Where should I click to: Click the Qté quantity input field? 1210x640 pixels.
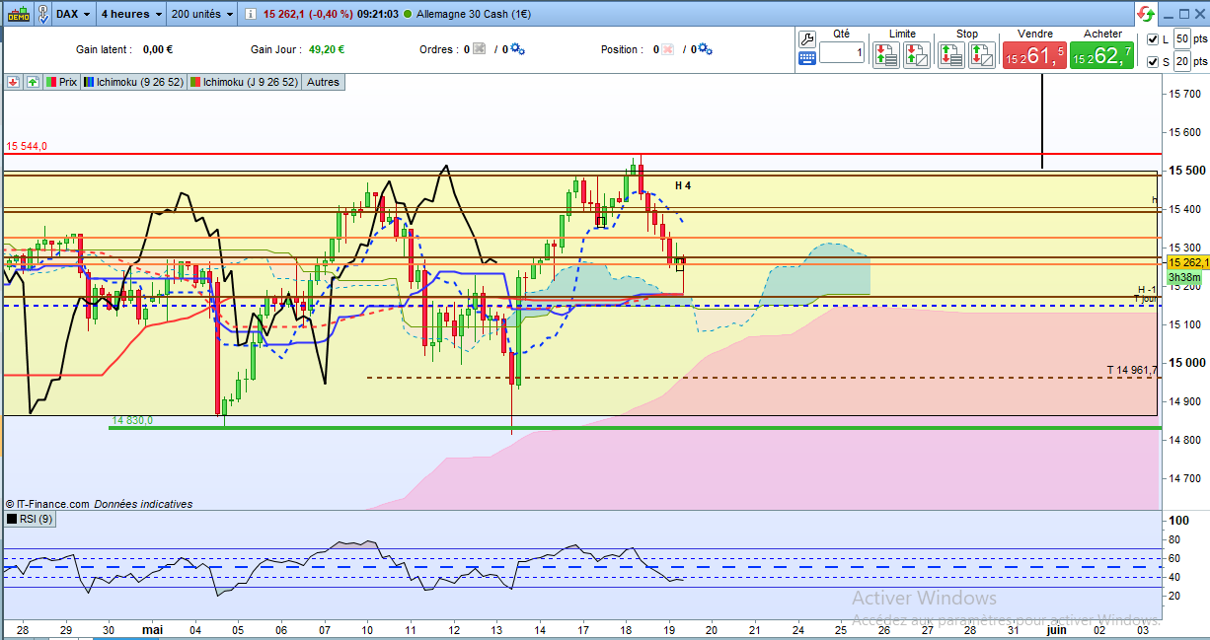click(x=841, y=52)
